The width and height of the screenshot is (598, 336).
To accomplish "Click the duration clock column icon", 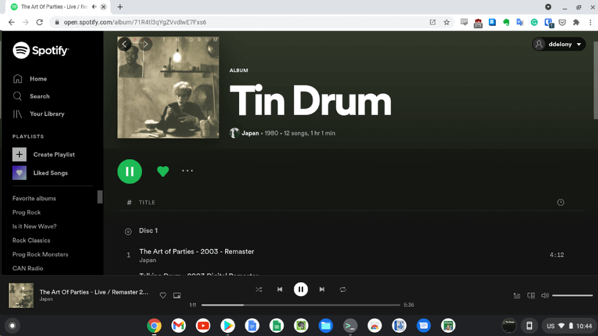I will [x=560, y=202].
